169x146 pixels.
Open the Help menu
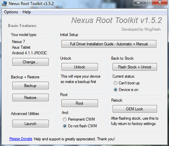(x=27, y=12)
